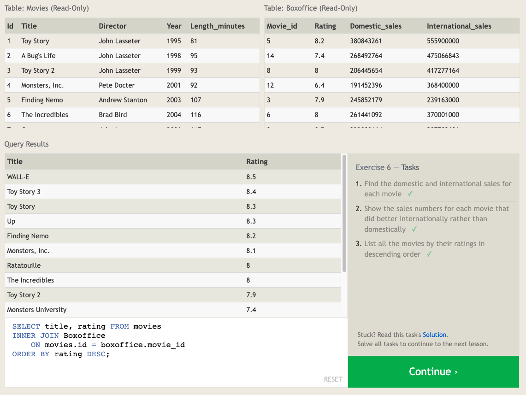Image resolution: width=526 pixels, height=395 pixels.
Task: Click Pete Docter in the Director column
Action: click(117, 85)
